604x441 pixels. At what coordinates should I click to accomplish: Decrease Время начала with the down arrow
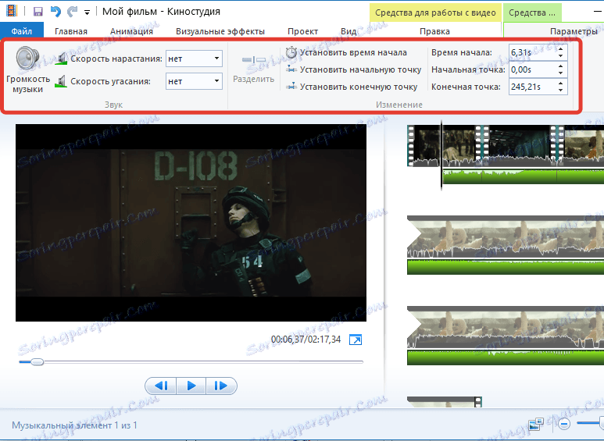[x=561, y=56]
